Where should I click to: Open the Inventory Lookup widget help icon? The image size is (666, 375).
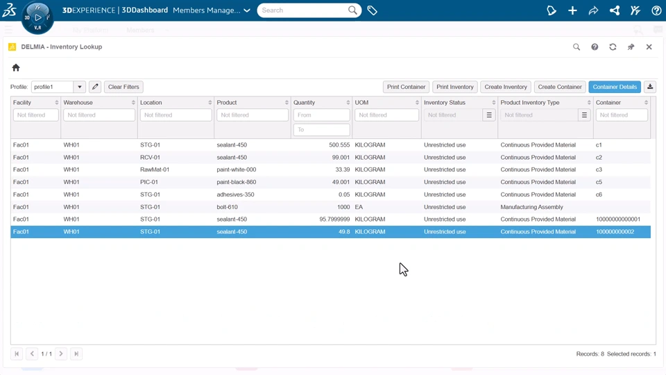click(595, 47)
